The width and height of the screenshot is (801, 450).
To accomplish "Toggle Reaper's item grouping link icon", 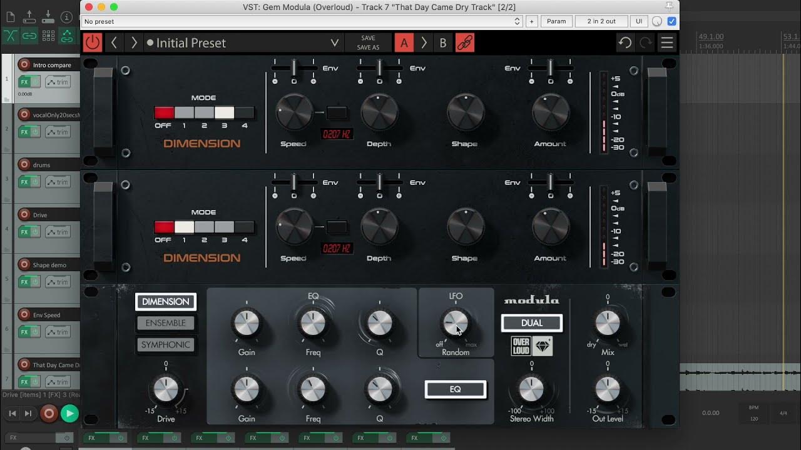I will pos(29,36).
